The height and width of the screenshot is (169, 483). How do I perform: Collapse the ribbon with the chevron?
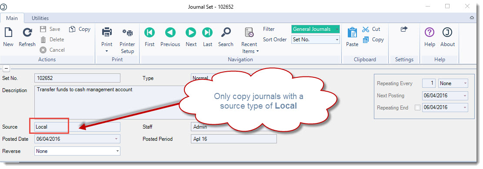tap(472, 18)
